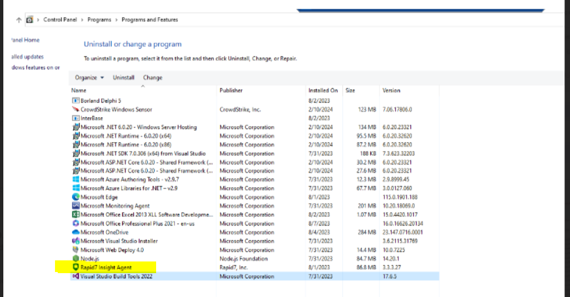Open Turn Windows features on or off link
Screen dimensions: 570x297
click(35, 68)
